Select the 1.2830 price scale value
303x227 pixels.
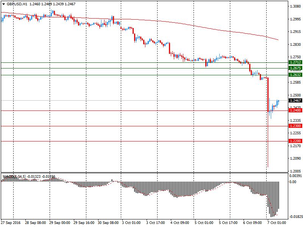coord(295,44)
